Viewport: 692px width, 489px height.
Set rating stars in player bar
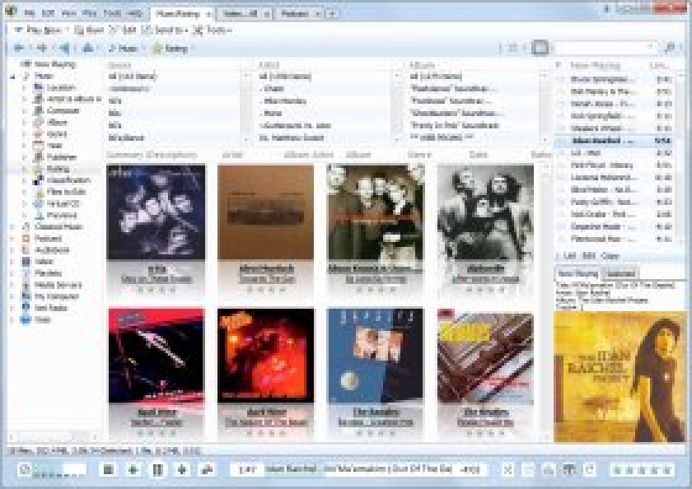coord(643,469)
